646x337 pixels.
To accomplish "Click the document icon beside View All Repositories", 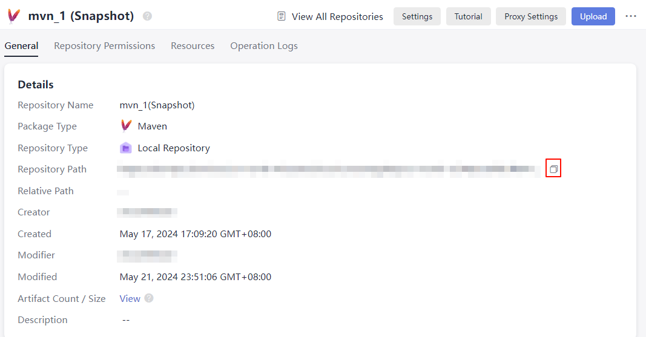I will (282, 16).
